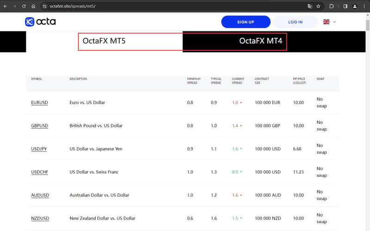370x231 pixels.
Task: Click 'British Pound vs. US Dollar' description
Action: [96, 126]
